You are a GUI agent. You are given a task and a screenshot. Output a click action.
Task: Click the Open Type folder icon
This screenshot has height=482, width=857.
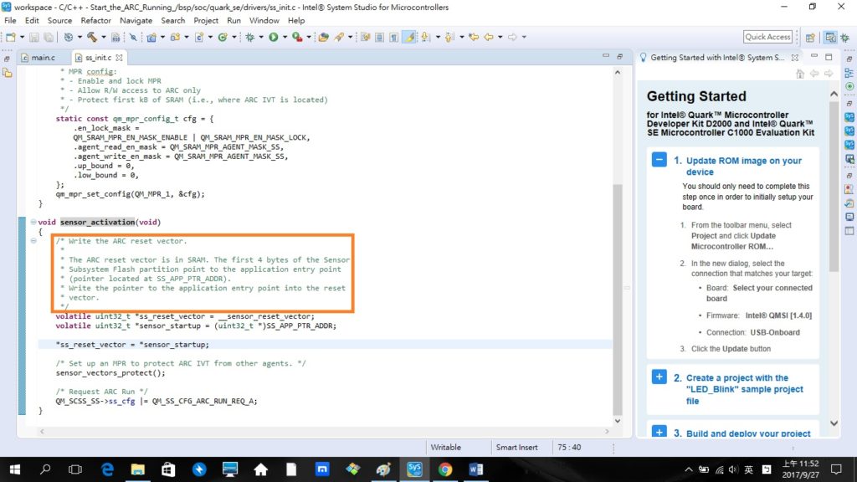(x=324, y=37)
